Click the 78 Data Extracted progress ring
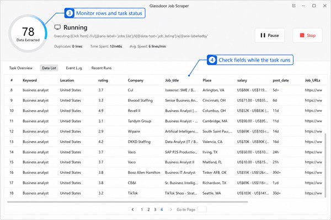 pyautogui.click(x=28, y=33)
